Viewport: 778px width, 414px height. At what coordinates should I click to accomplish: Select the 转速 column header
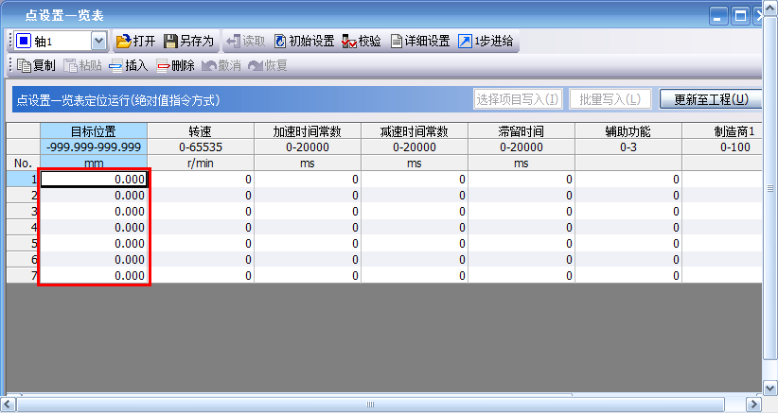point(200,131)
